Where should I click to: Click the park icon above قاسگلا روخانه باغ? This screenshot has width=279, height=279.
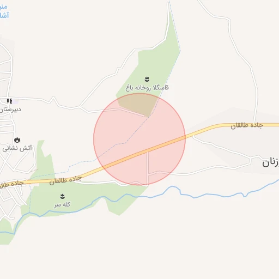147,79
